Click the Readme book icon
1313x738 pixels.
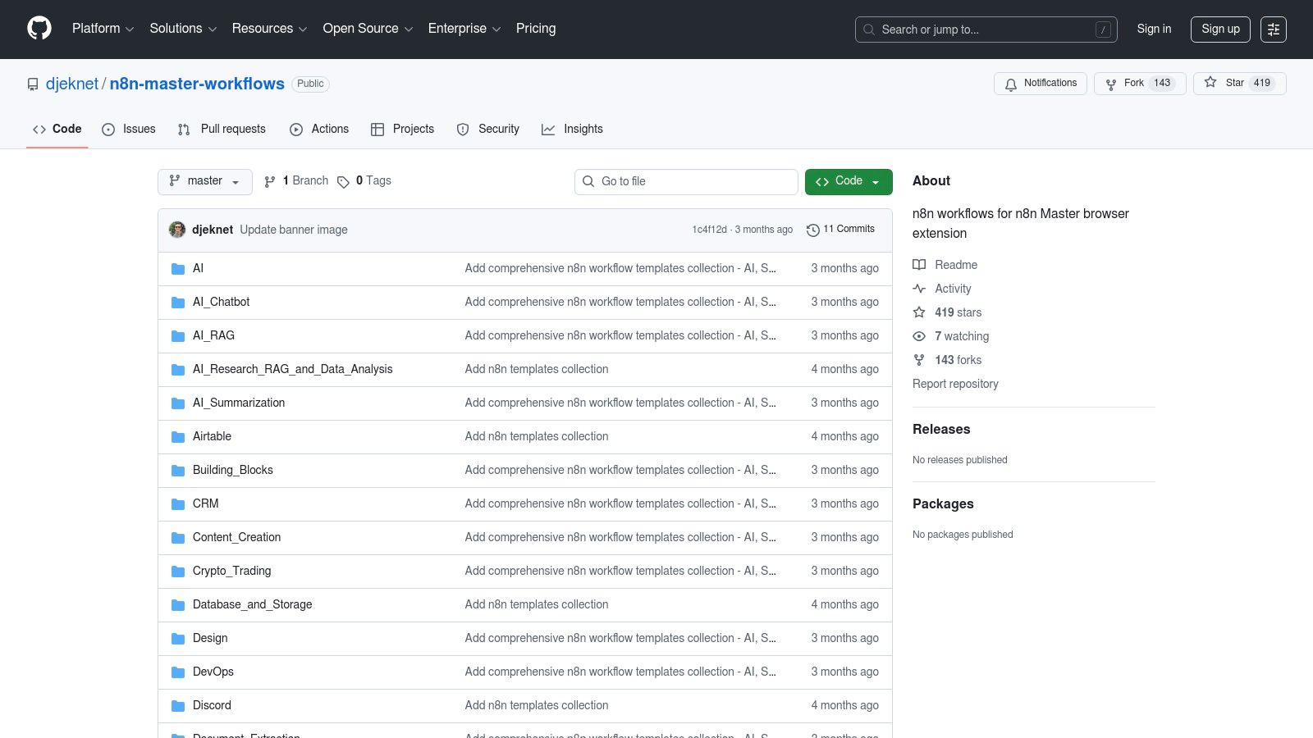(919, 265)
